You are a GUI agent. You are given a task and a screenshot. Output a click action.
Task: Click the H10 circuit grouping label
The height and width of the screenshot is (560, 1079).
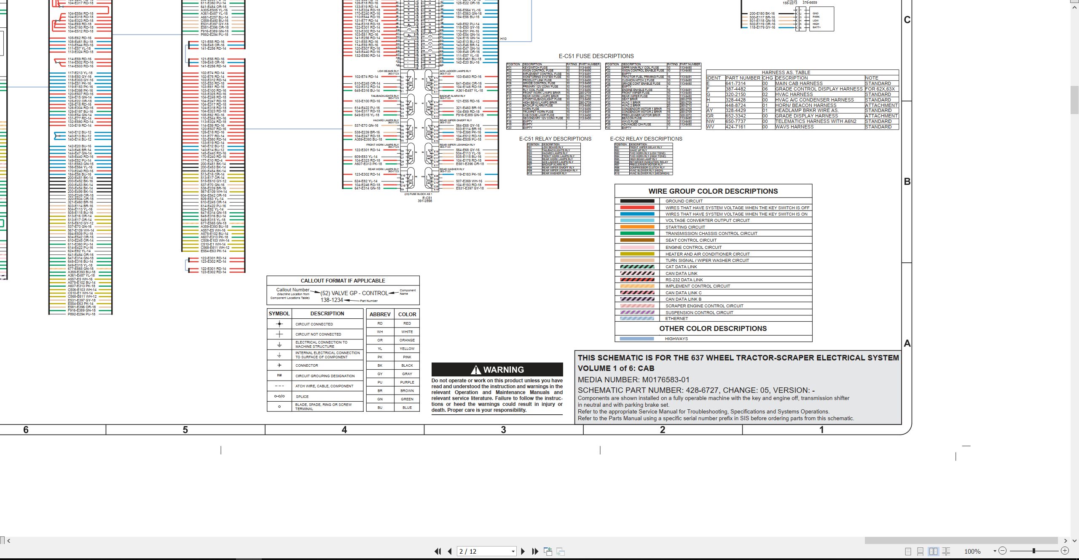click(503, 39)
